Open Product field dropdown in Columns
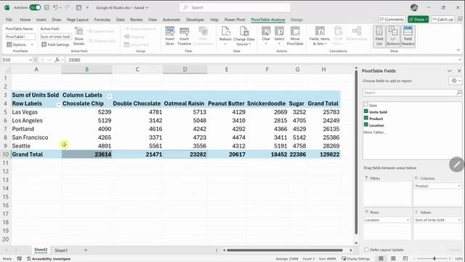465x262 pixels. coord(459,186)
